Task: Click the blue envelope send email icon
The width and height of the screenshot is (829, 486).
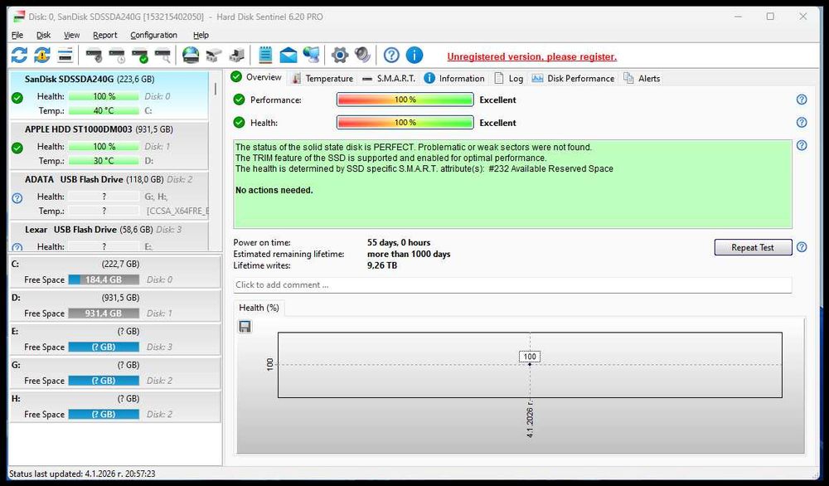Action: (288, 55)
